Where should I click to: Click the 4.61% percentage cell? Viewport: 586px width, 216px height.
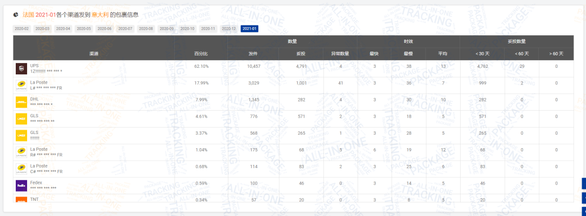(x=201, y=116)
